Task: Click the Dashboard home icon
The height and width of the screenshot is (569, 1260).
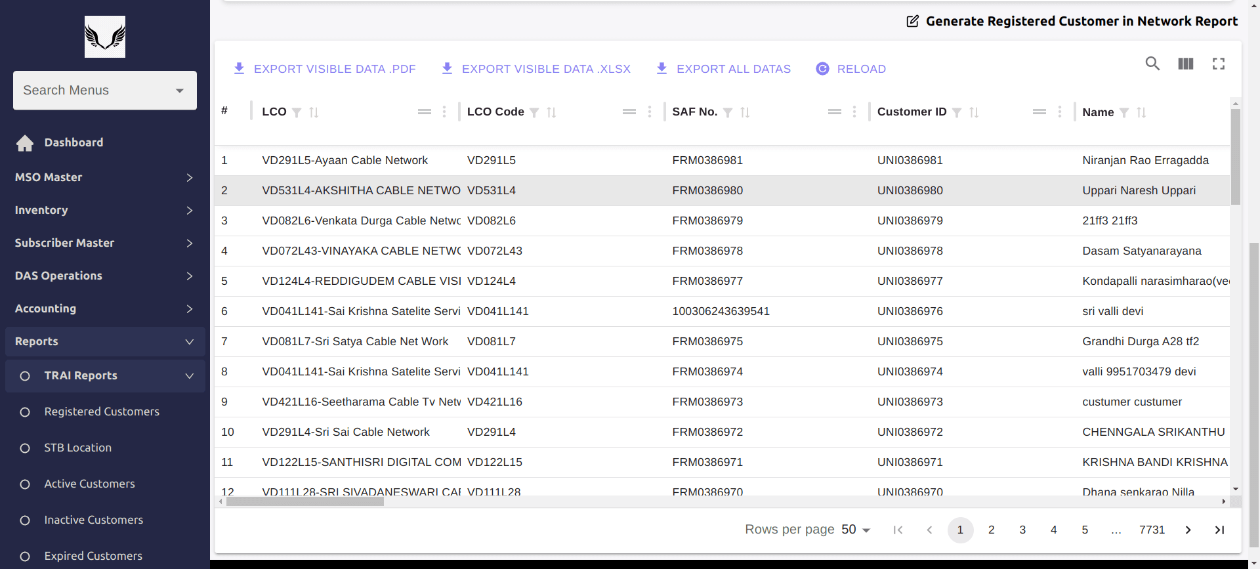Action: pyautogui.click(x=25, y=143)
